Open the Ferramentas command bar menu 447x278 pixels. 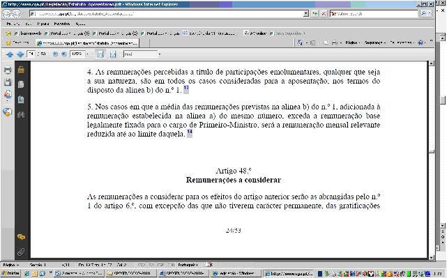[402, 43]
